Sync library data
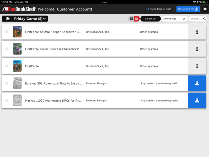Viewport: 209px width, 157px height. [x=159, y=9]
